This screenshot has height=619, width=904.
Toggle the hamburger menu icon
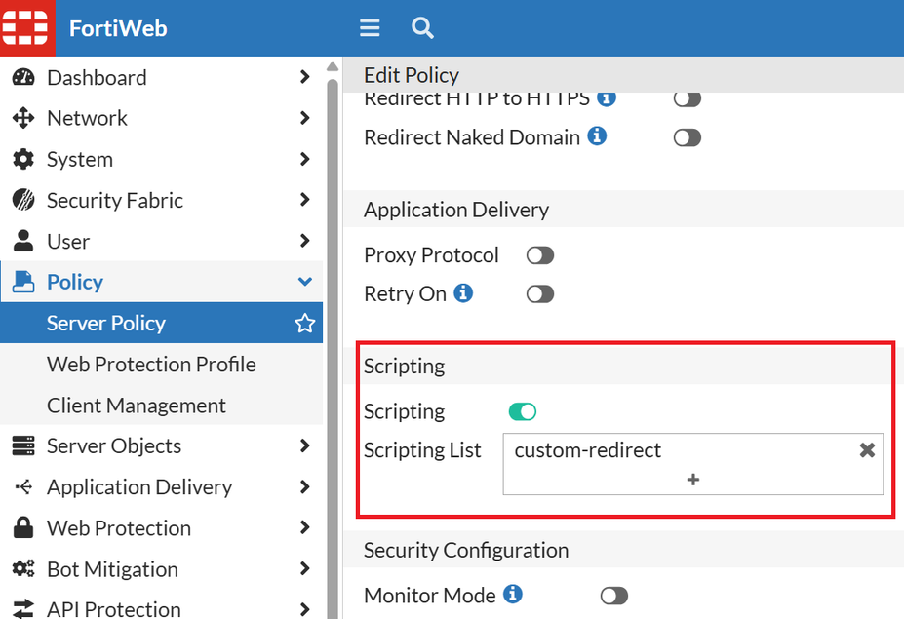tap(370, 28)
